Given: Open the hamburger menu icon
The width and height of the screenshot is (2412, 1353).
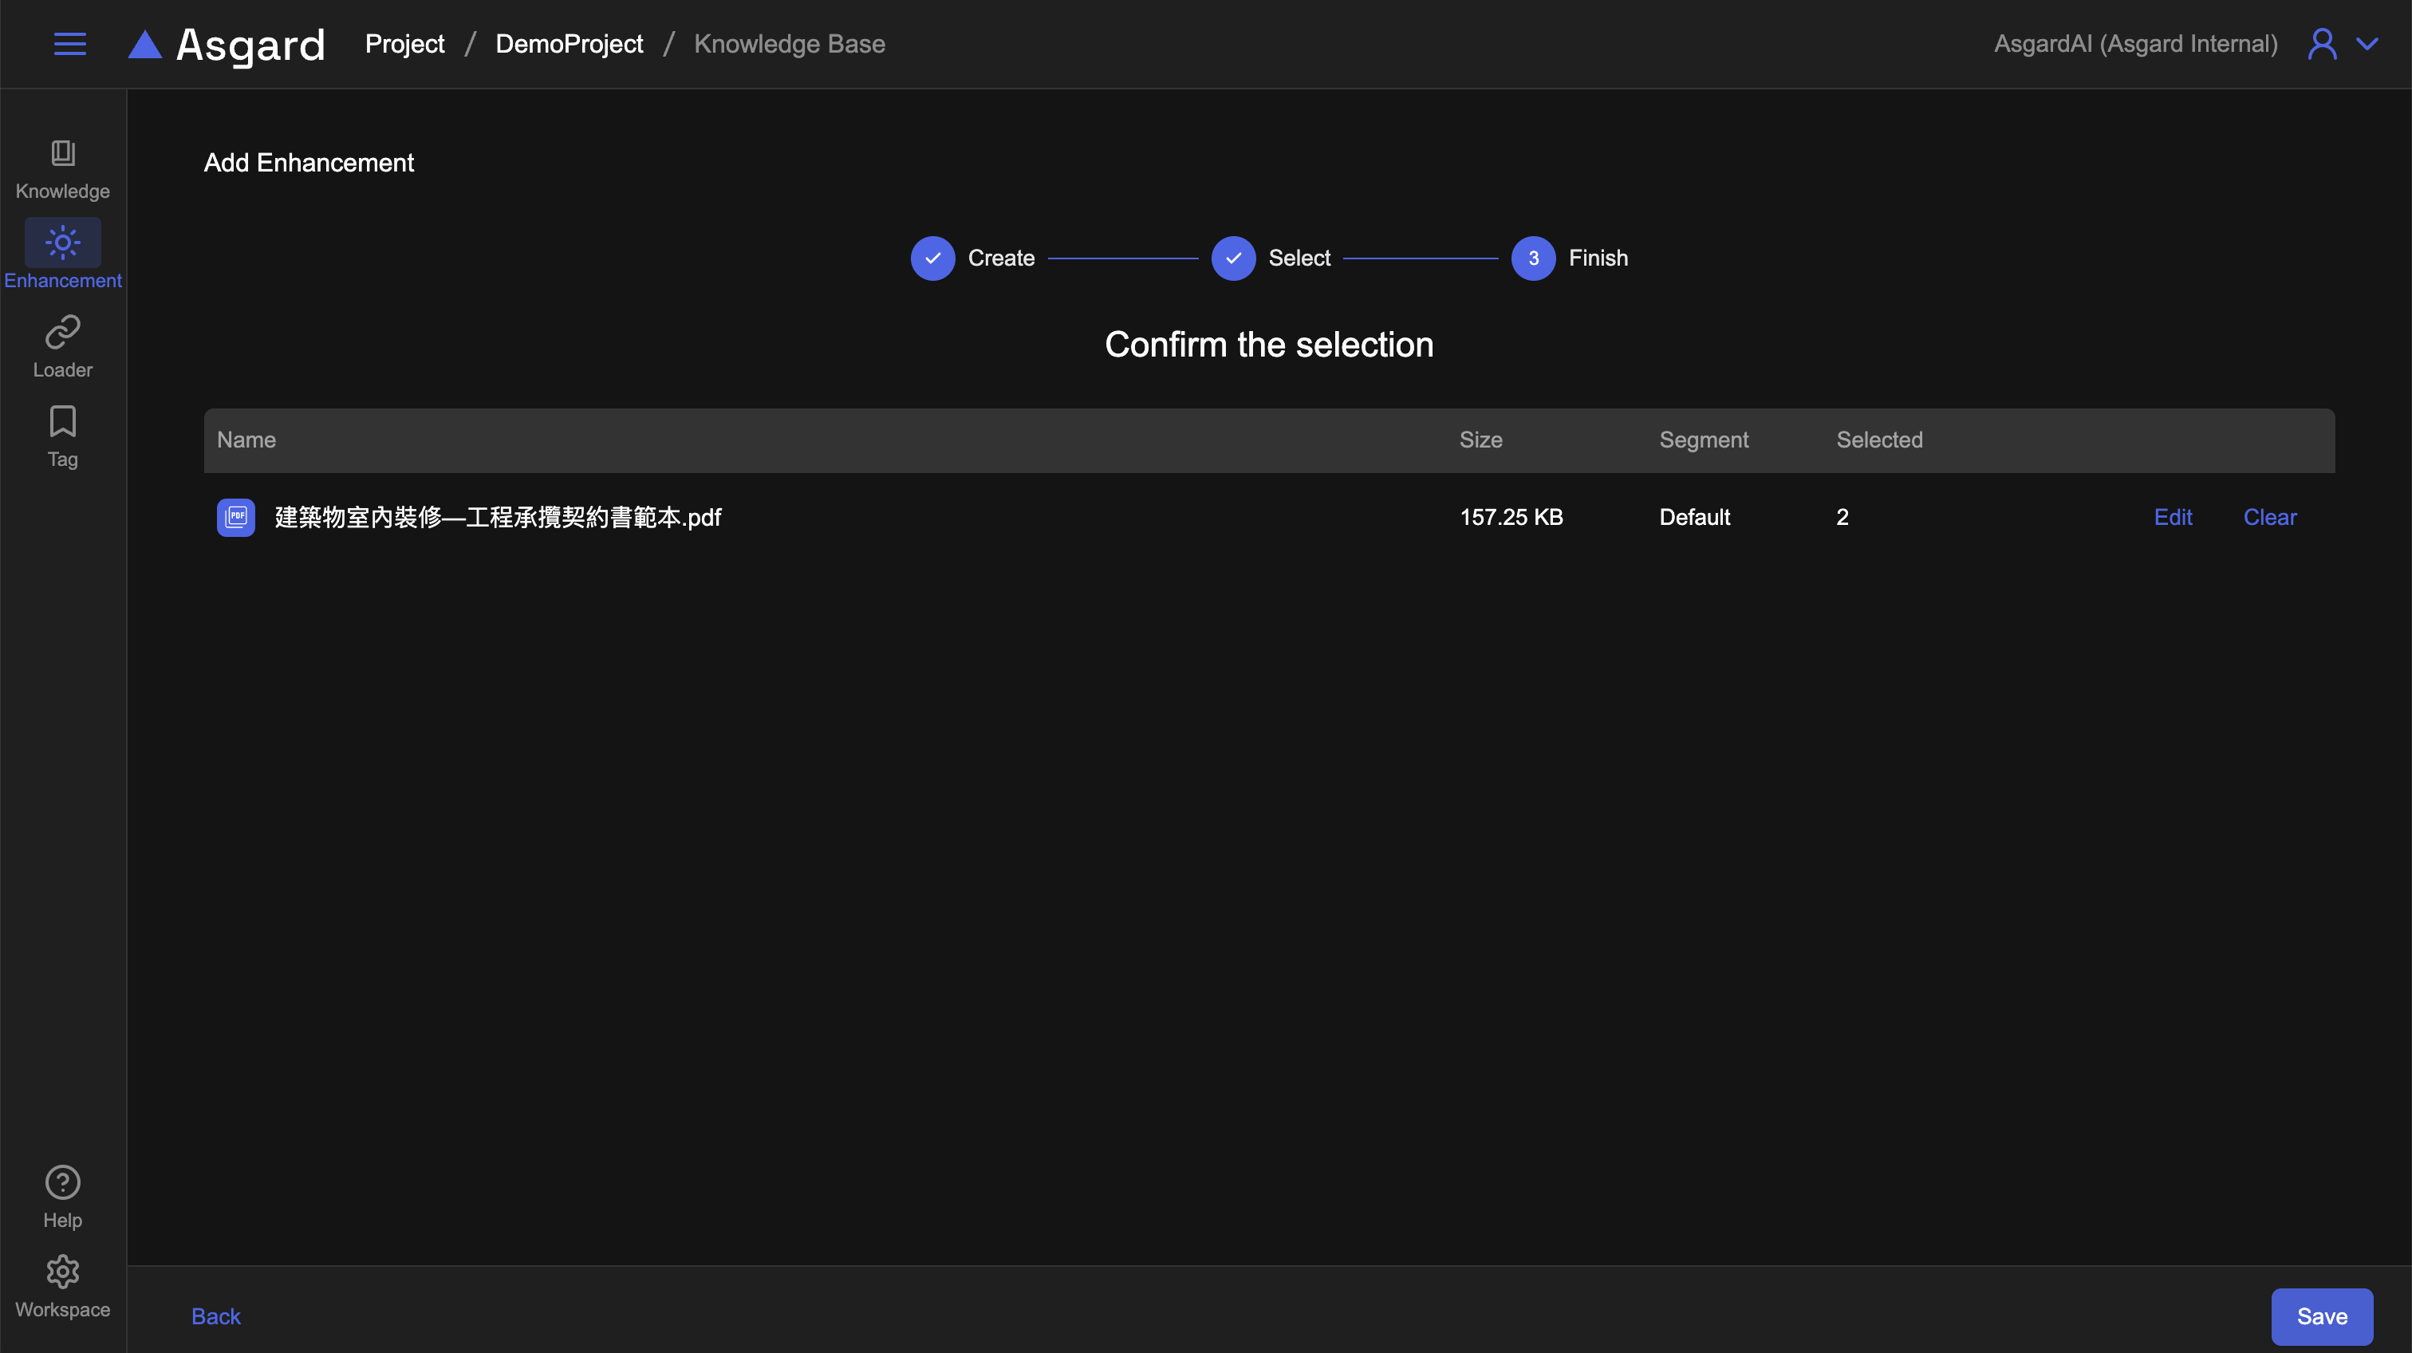Looking at the screenshot, I should (x=70, y=44).
